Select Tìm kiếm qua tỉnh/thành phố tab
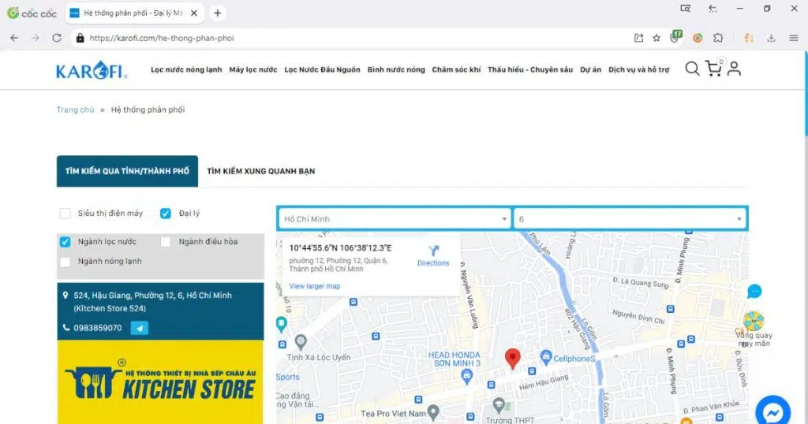 [127, 171]
